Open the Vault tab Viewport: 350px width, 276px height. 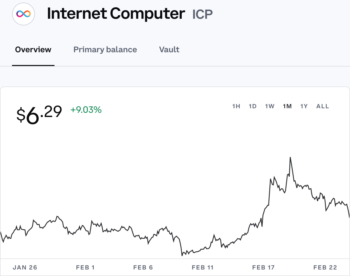pyautogui.click(x=169, y=49)
